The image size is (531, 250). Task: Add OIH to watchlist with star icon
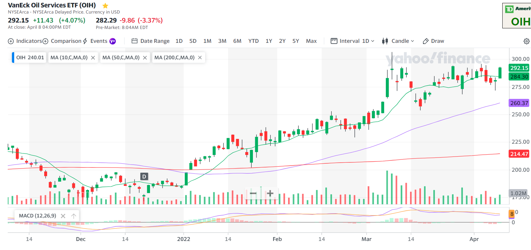point(105,6)
